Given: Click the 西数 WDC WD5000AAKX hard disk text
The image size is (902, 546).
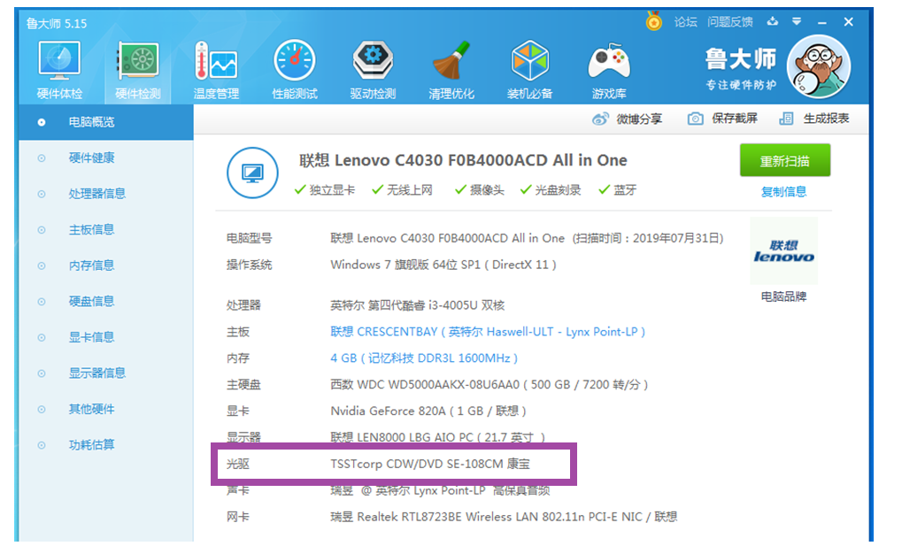Looking at the screenshot, I should click(x=489, y=384).
